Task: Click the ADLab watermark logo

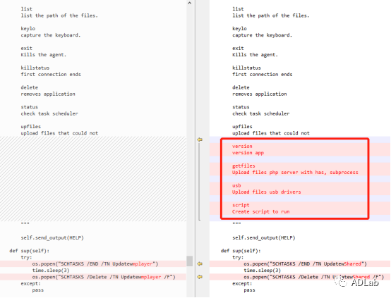Action: point(356,282)
